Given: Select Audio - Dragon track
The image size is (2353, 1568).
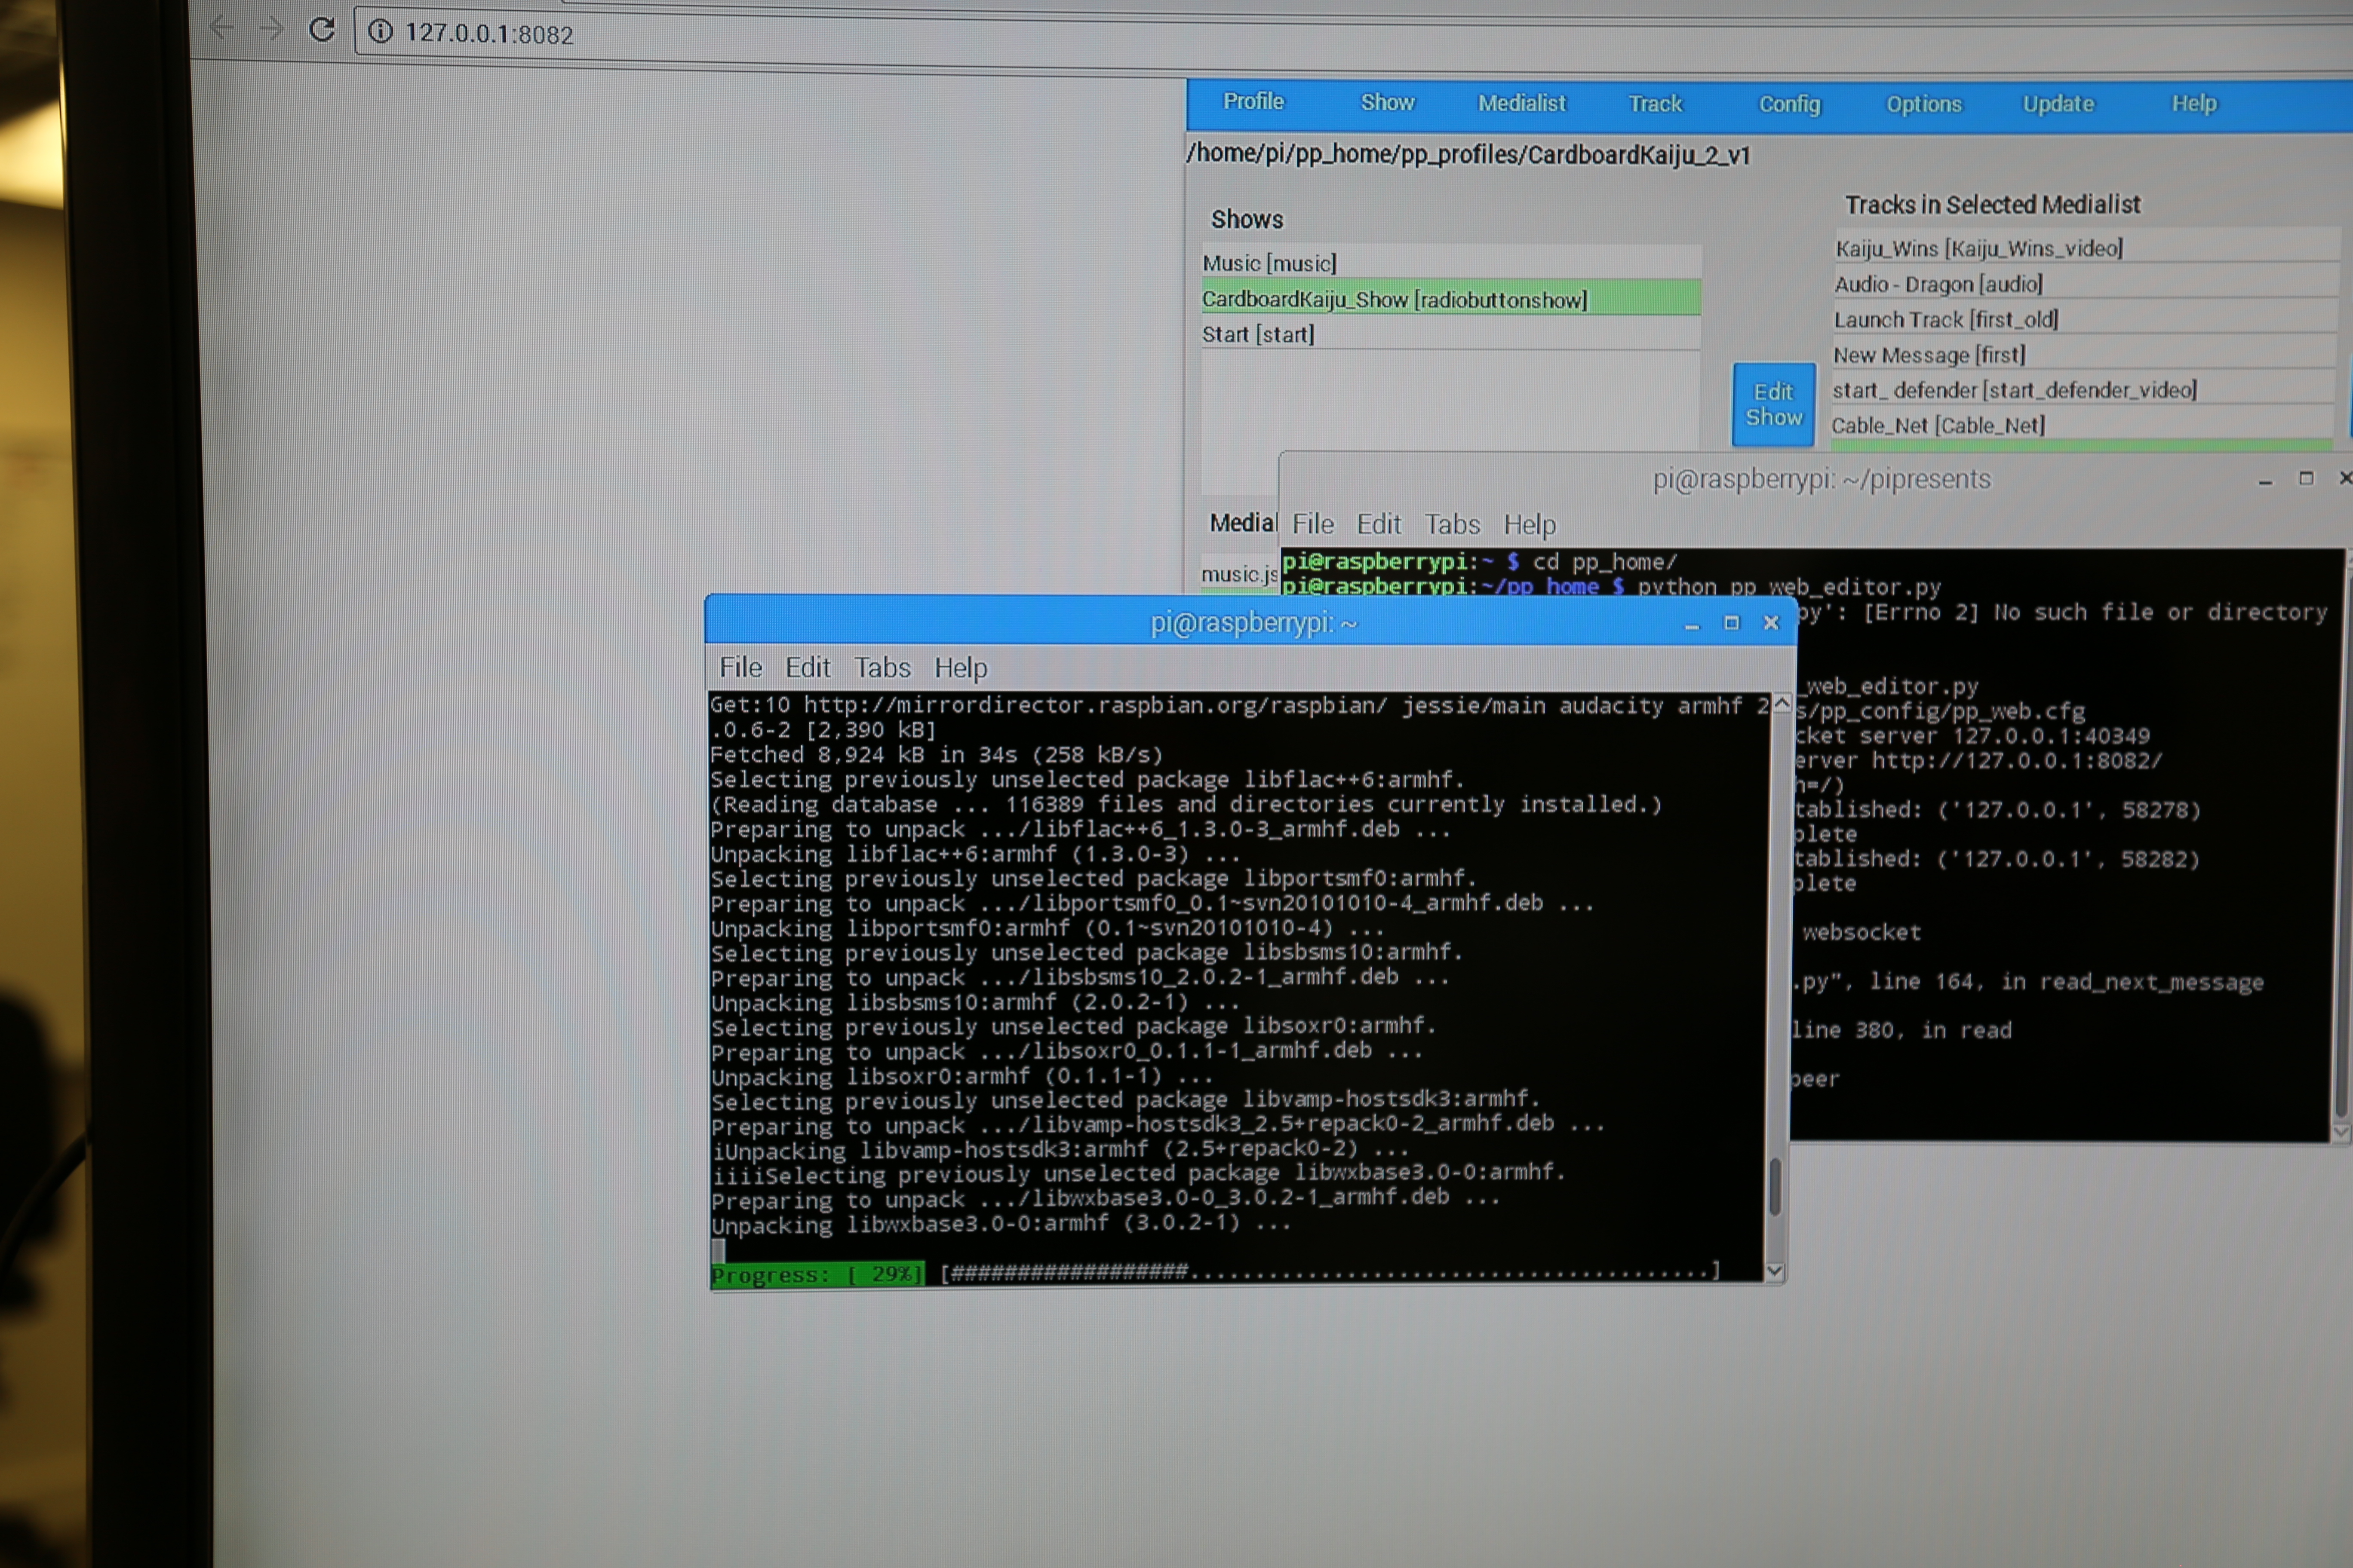Looking at the screenshot, I should 1938,284.
